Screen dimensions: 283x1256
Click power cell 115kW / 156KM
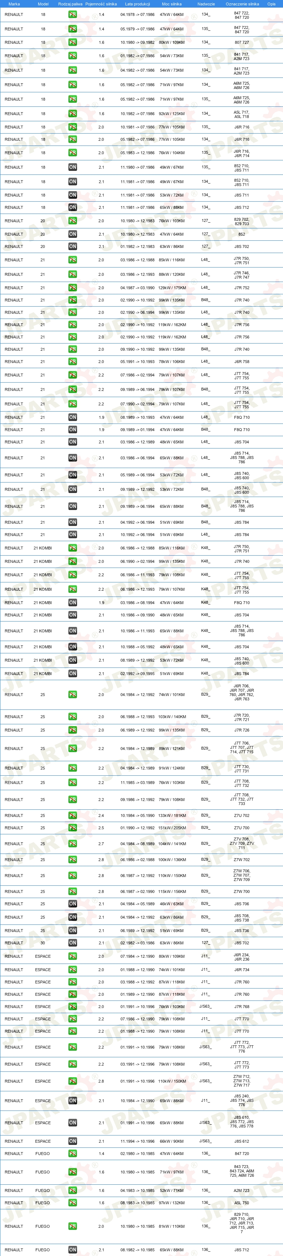coord(172,891)
